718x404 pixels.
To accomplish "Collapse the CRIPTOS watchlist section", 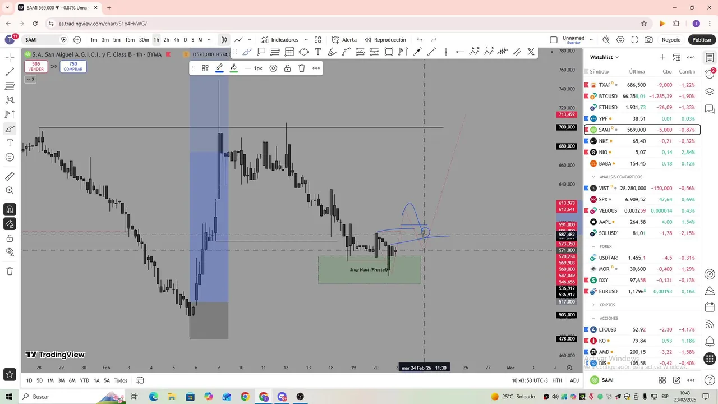I will click(593, 305).
